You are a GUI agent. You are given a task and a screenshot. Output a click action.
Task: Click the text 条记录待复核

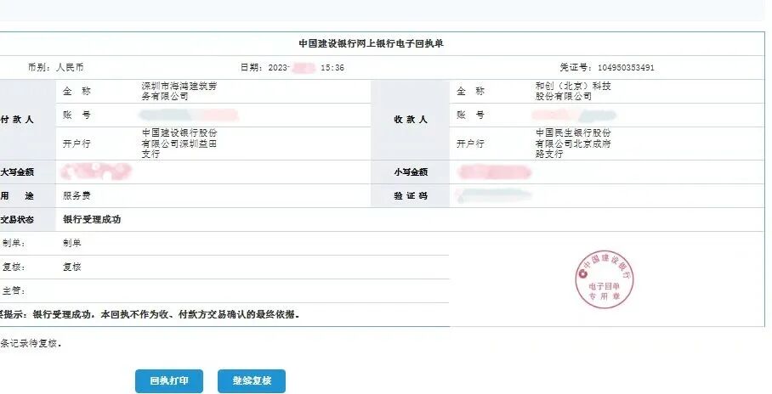(31, 344)
